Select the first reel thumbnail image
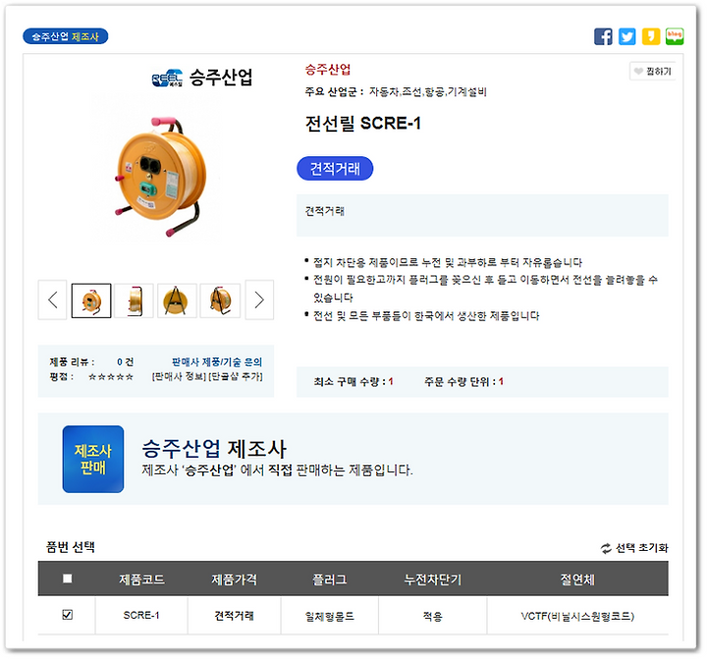Viewport: 707px width, 659px height. point(91,301)
